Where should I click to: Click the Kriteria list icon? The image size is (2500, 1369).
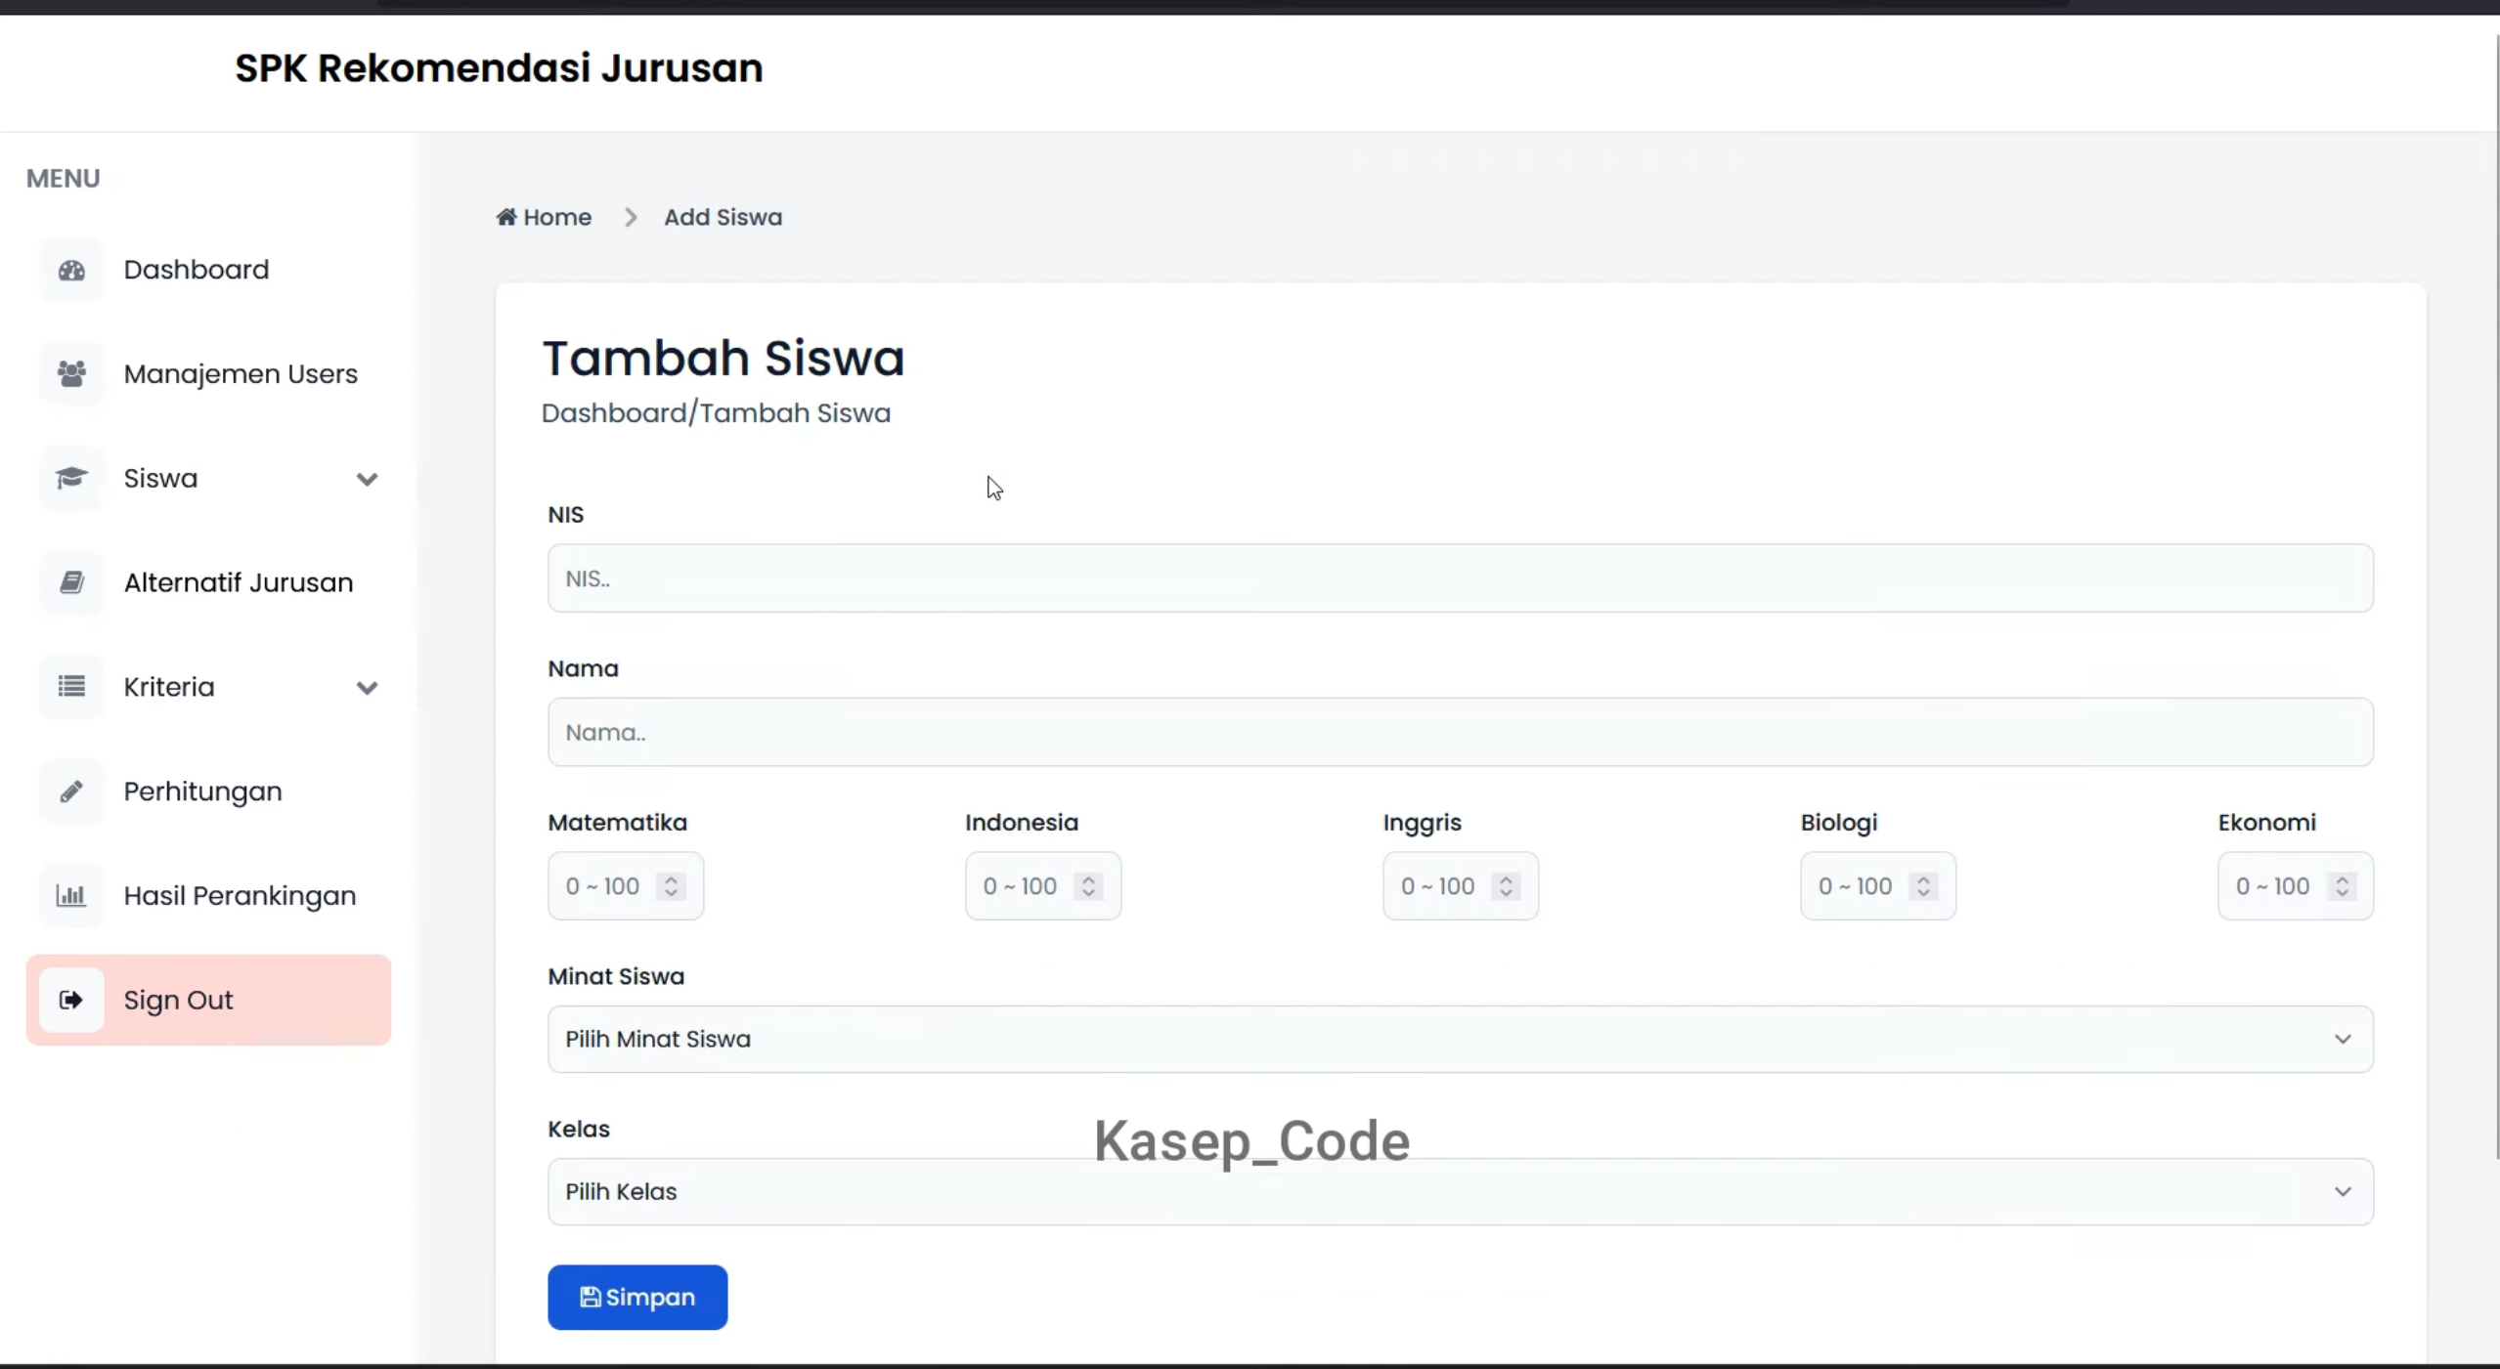click(71, 687)
